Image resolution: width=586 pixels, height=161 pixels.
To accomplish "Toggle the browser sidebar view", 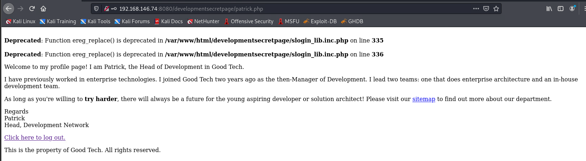I will (x=561, y=9).
